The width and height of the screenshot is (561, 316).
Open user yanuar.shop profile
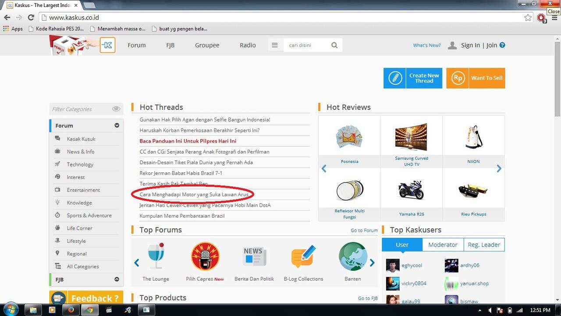474,284
